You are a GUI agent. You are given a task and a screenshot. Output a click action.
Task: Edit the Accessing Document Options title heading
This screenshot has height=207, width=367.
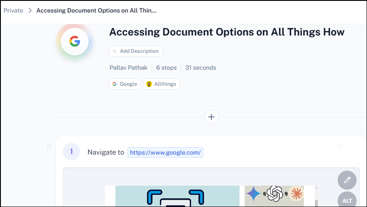227,32
